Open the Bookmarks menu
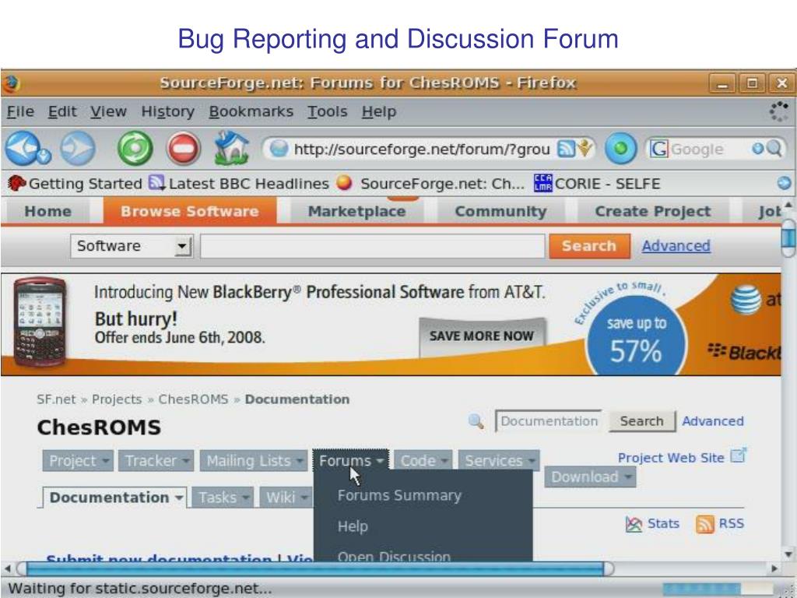Screen dimensions: 797x598 pos(251,111)
